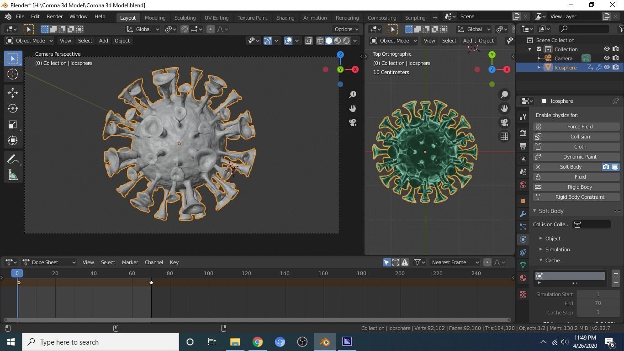This screenshot has height=351, width=624.
Task: Expand the Simulation subpanel
Action: (x=541, y=250)
